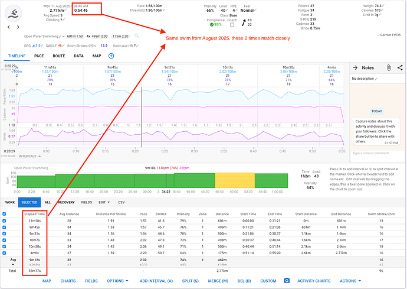Collapse the INTERVALS expander below chart
407x289 pixels.
[x=30, y=156]
